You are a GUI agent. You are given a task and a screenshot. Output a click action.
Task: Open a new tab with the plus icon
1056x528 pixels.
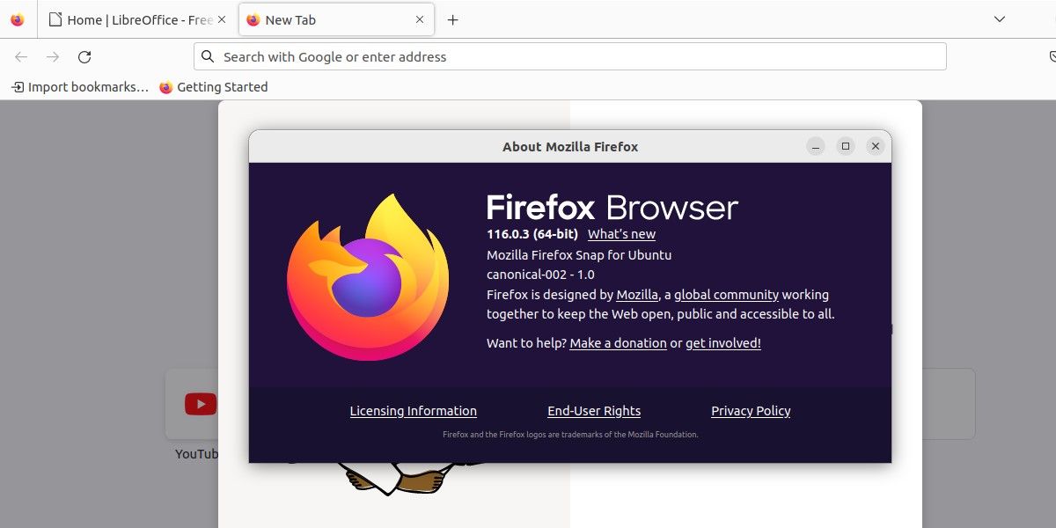pos(453,19)
